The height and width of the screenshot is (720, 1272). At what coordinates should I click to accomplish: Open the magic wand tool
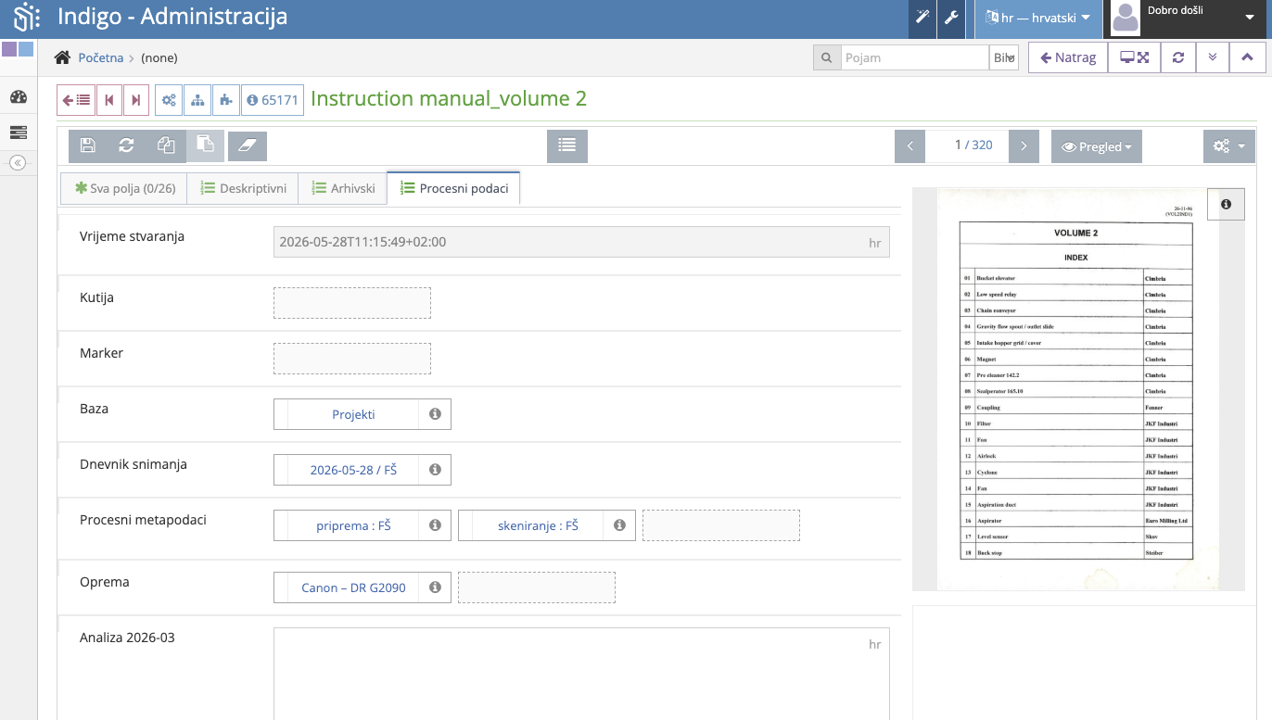tap(922, 18)
